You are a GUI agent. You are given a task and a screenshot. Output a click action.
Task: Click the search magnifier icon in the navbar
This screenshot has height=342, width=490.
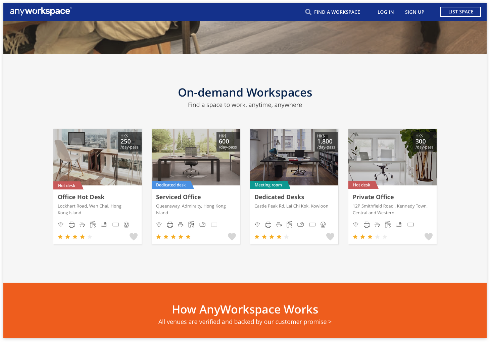point(308,12)
